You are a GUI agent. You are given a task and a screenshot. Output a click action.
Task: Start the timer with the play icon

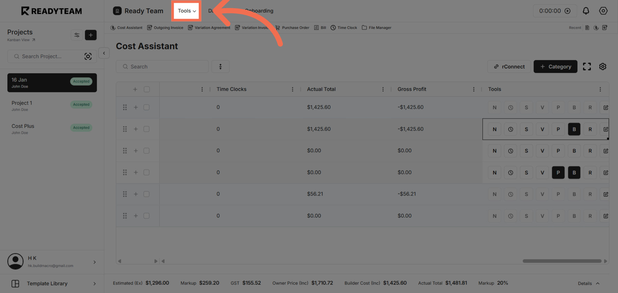click(568, 11)
